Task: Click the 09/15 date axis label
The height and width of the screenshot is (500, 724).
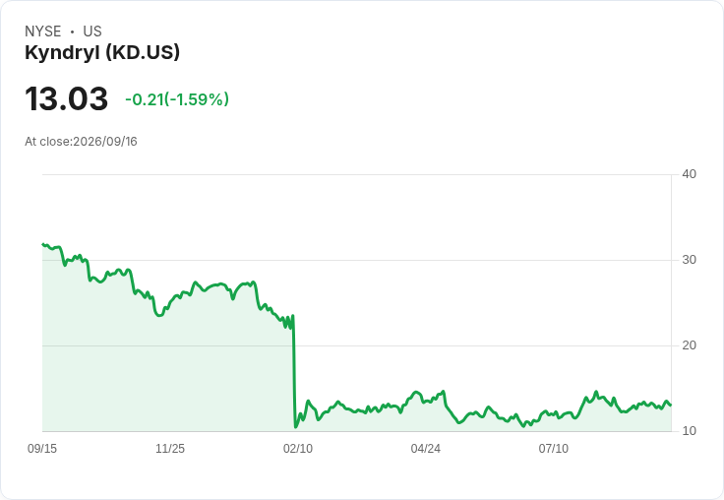Action: (42, 449)
